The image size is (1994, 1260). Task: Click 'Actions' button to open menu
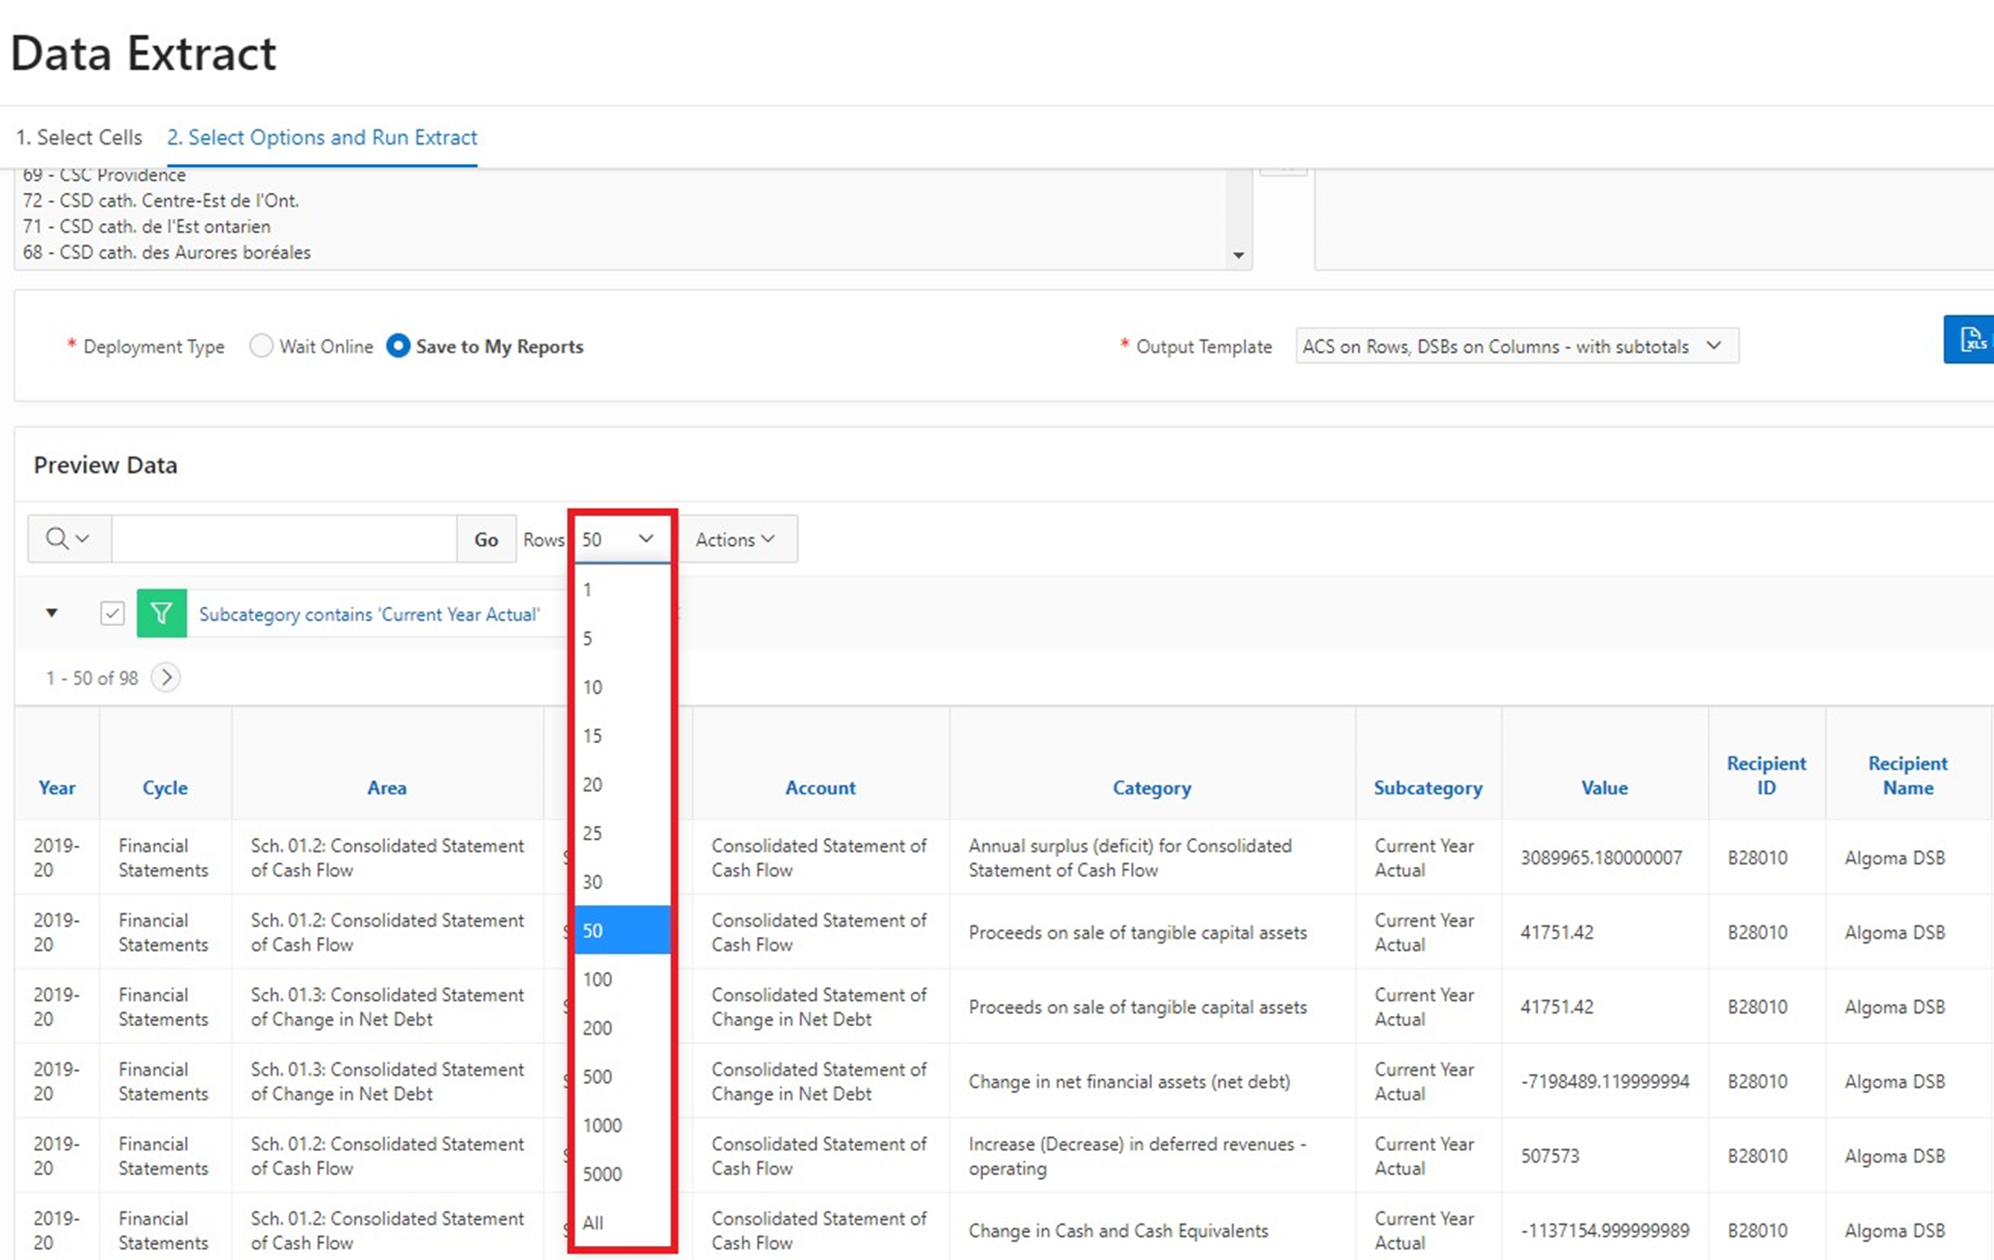click(x=733, y=538)
